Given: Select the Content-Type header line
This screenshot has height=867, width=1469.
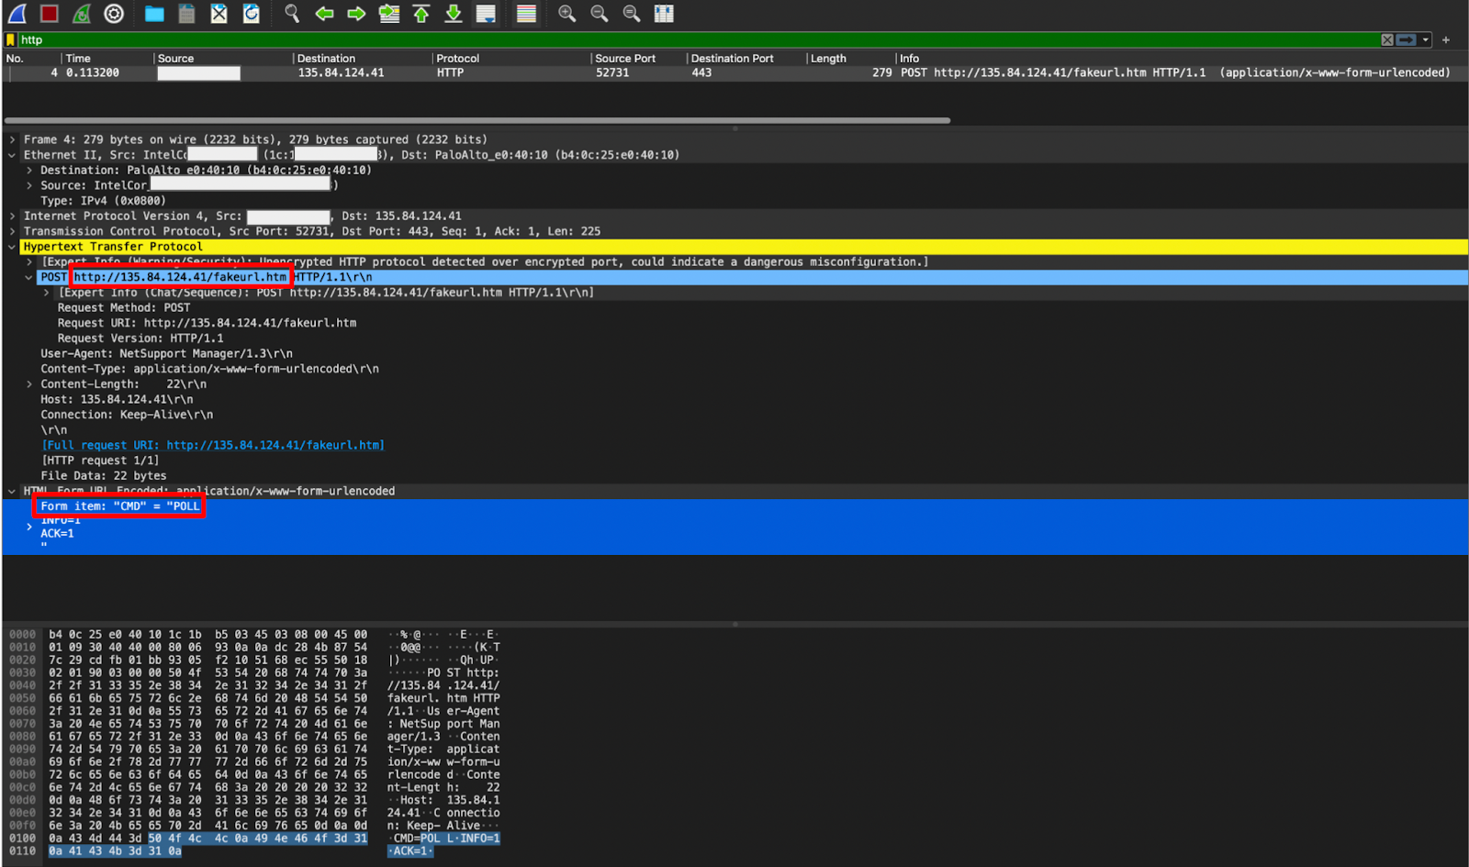Looking at the screenshot, I should tap(209, 369).
